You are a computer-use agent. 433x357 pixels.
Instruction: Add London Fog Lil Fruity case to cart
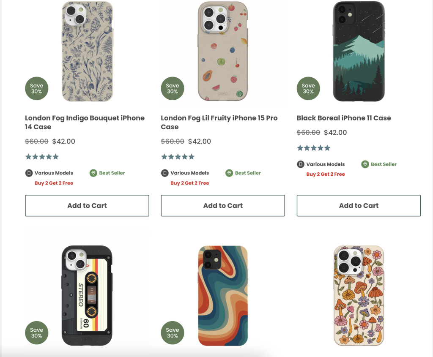point(223,206)
